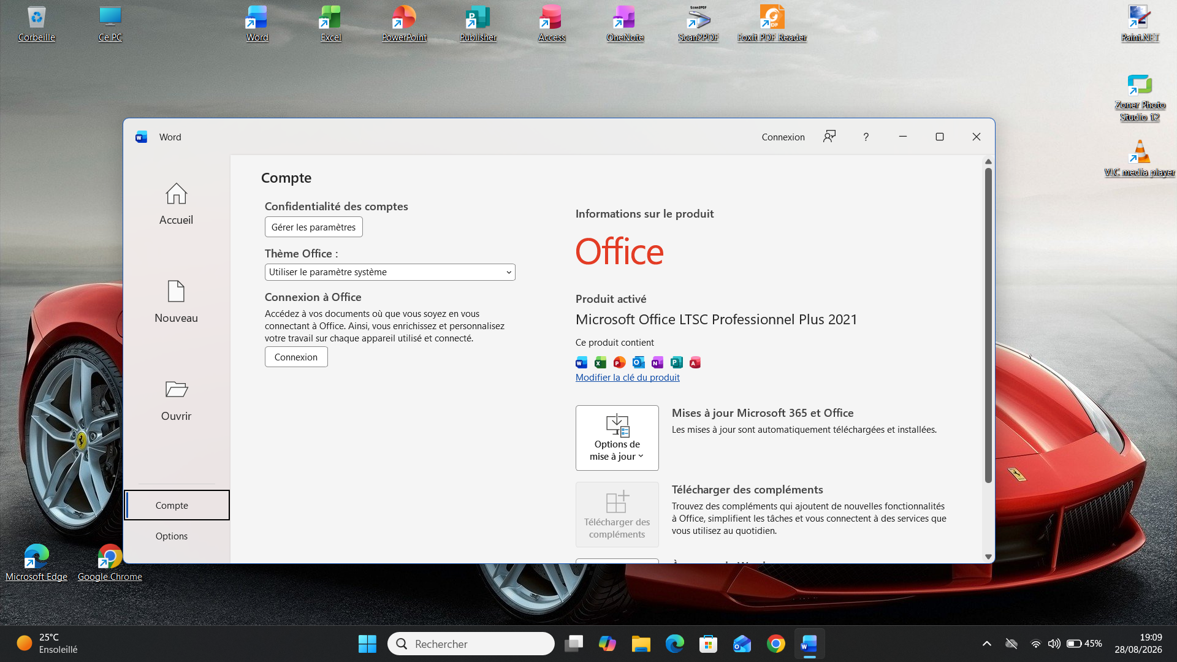1177x662 pixels.
Task: Click scrollbar down arrow in Compte page
Action: 988,557
